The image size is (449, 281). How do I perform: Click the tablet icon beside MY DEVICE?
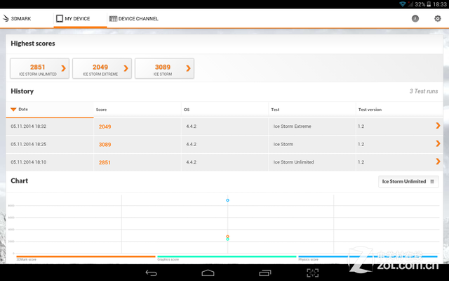[59, 19]
